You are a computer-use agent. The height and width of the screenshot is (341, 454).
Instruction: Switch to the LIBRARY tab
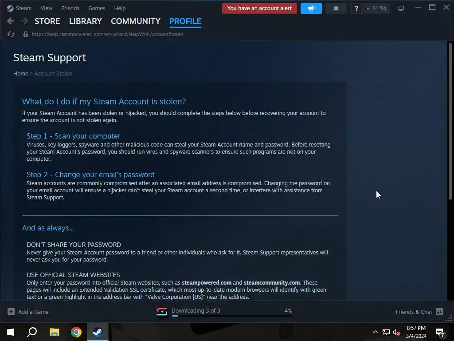pos(86,21)
